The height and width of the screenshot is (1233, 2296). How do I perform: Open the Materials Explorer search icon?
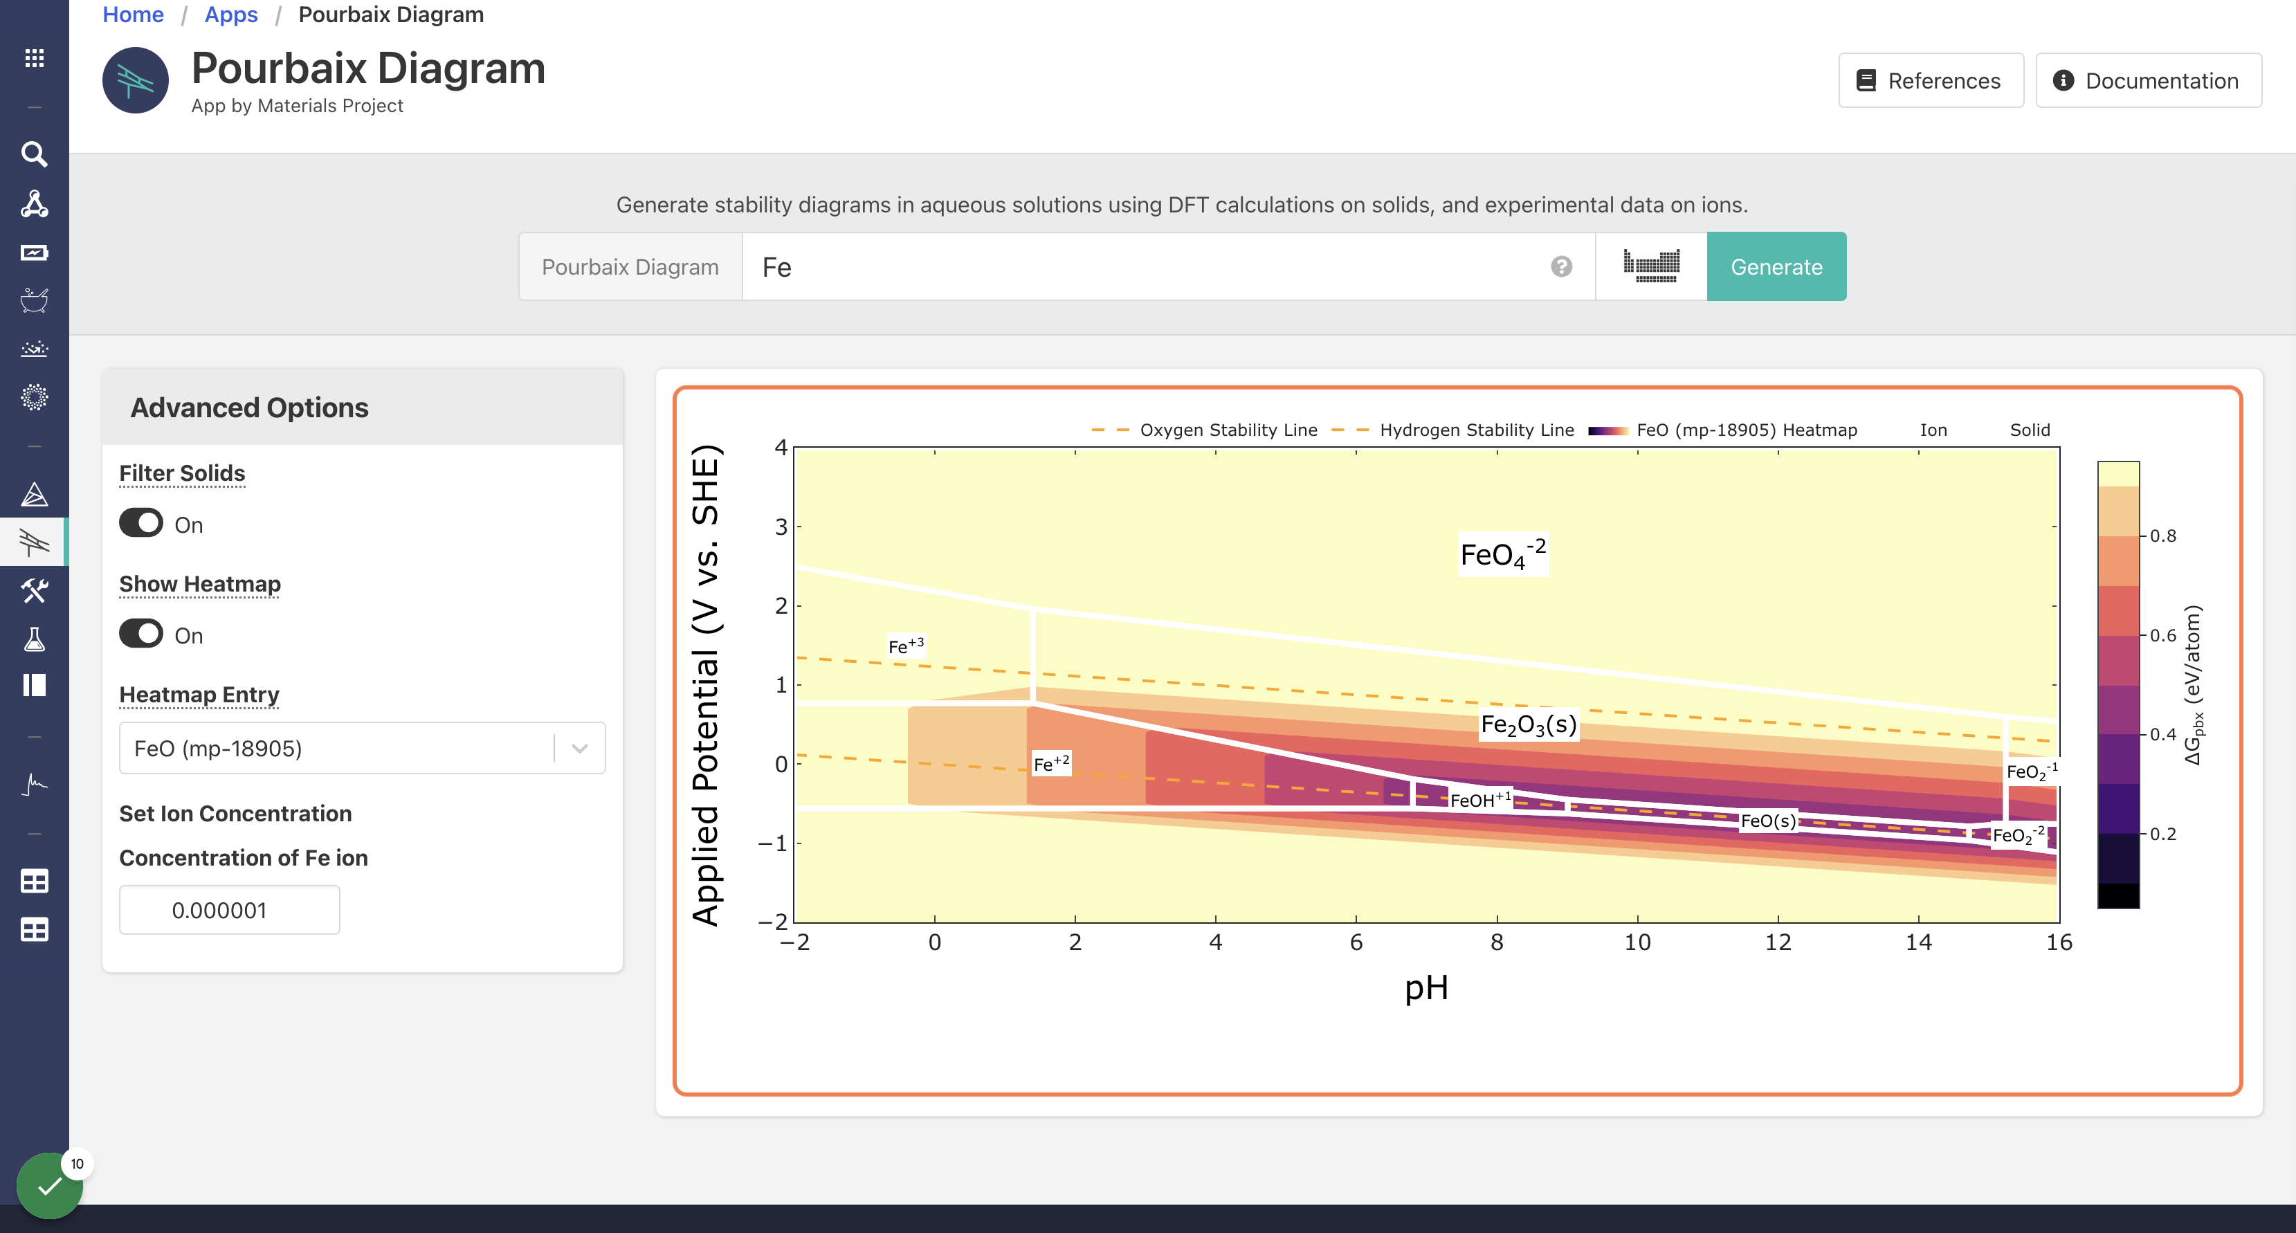[34, 154]
